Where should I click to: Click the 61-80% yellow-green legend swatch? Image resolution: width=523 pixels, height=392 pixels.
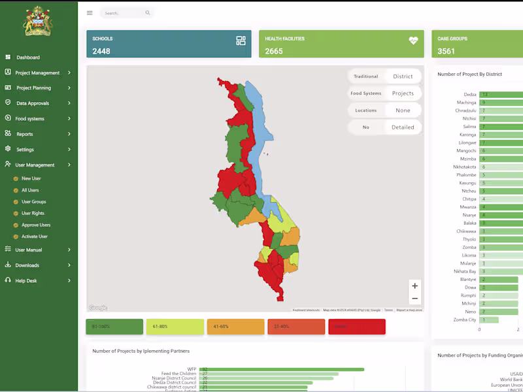(175, 327)
